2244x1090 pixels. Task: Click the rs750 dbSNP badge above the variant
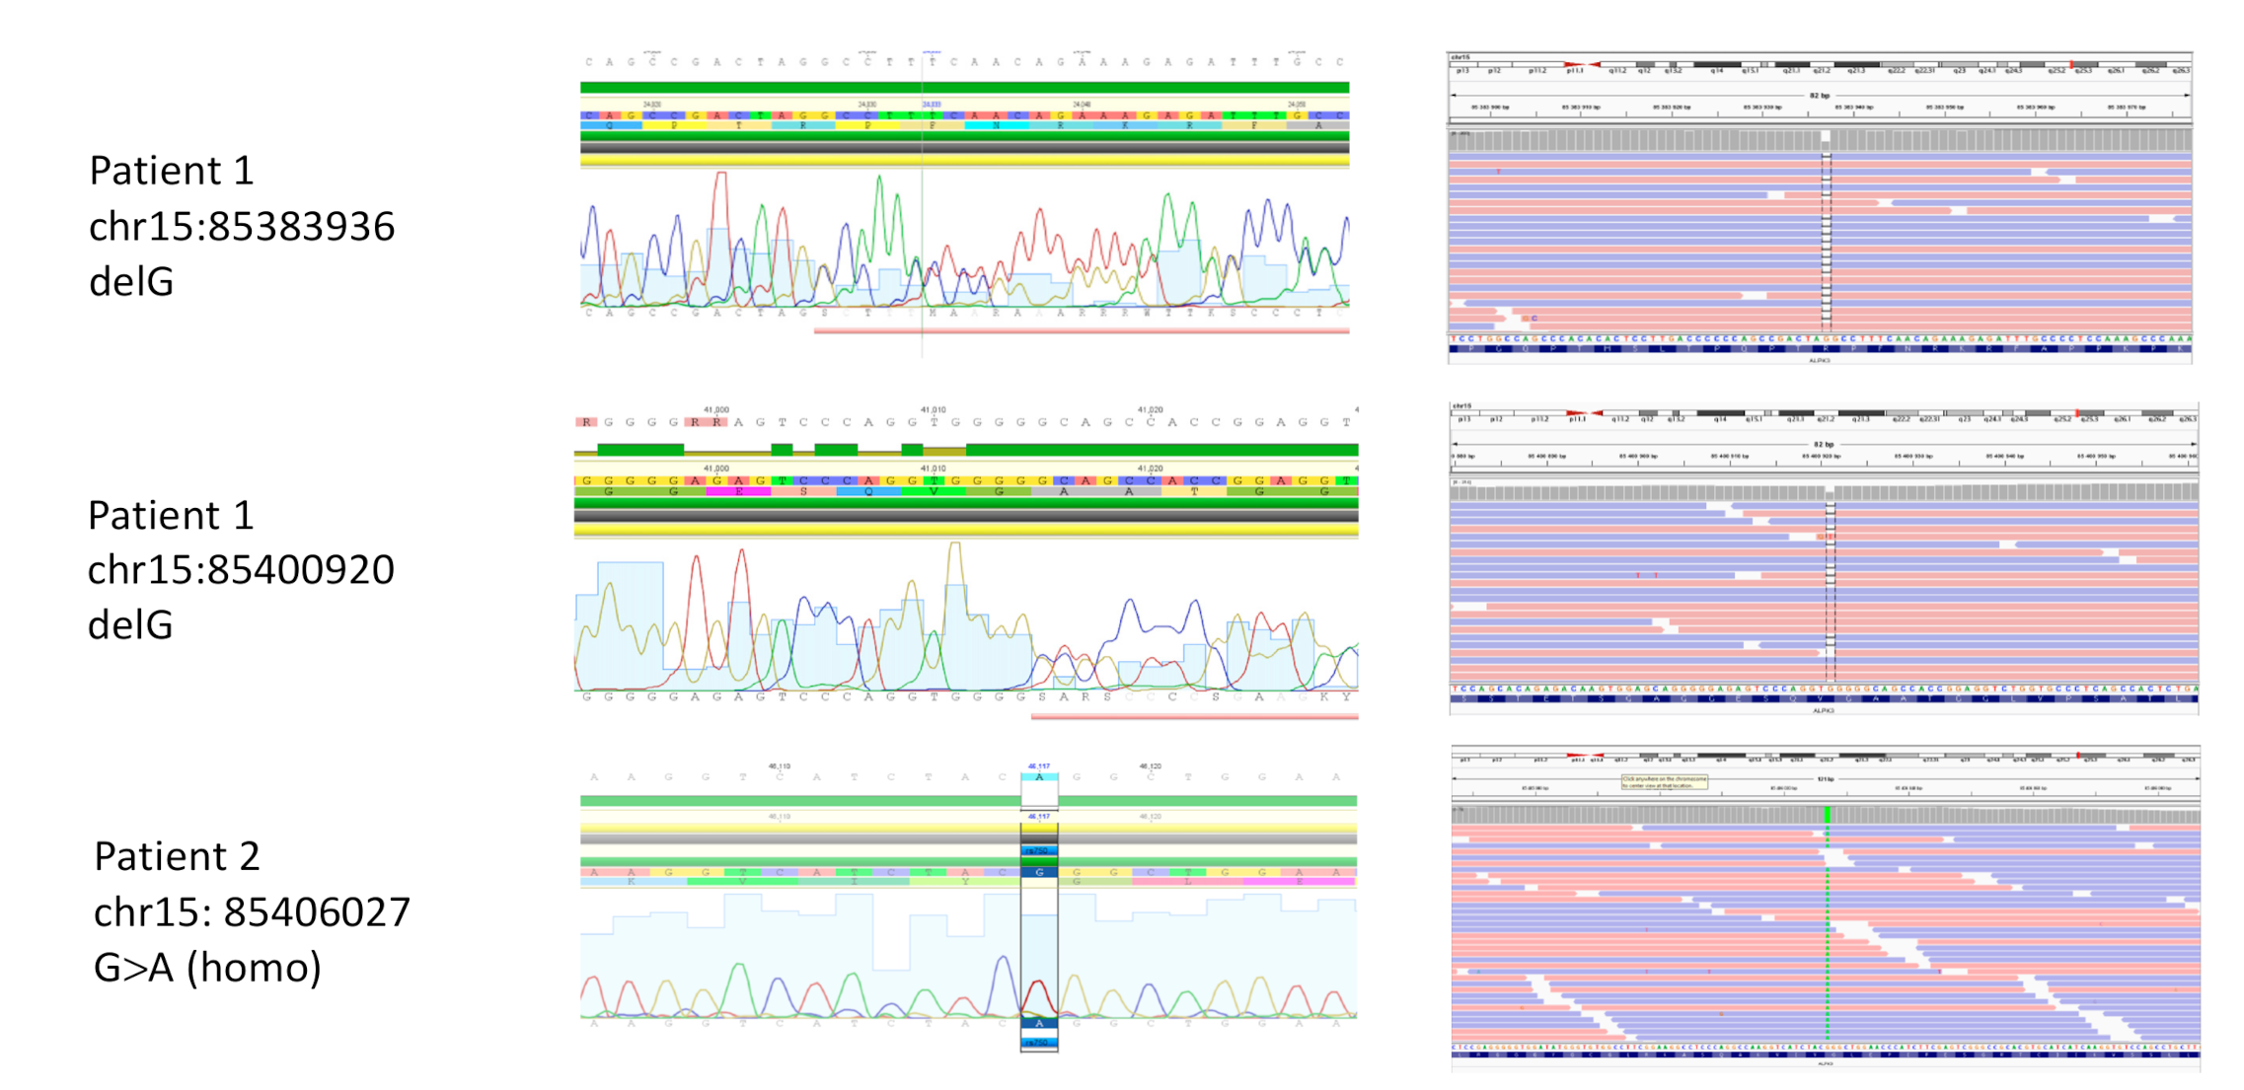(1039, 851)
